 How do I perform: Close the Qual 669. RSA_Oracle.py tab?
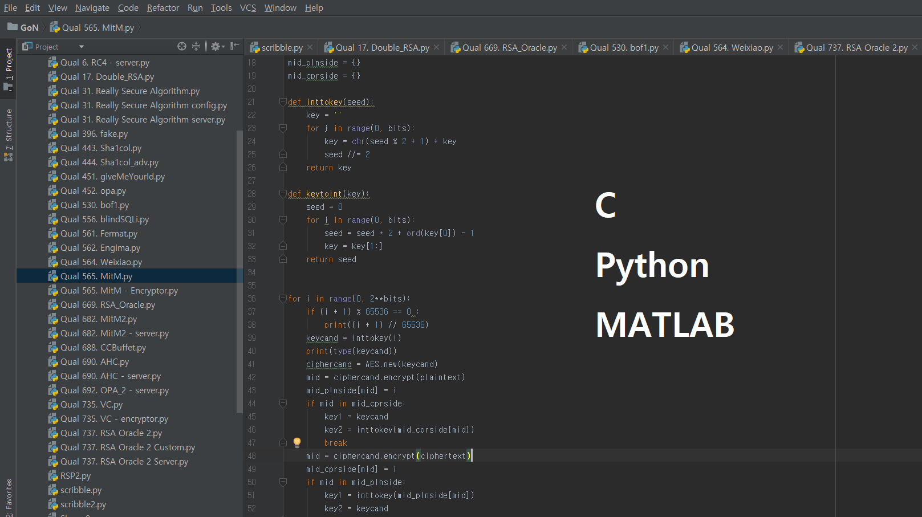pyautogui.click(x=564, y=47)
